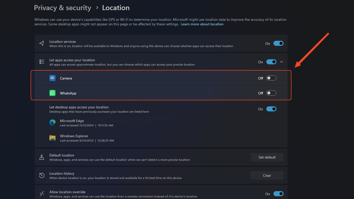Enable location access for WhatsApp
354x199 pixels.
pos(271,93)
